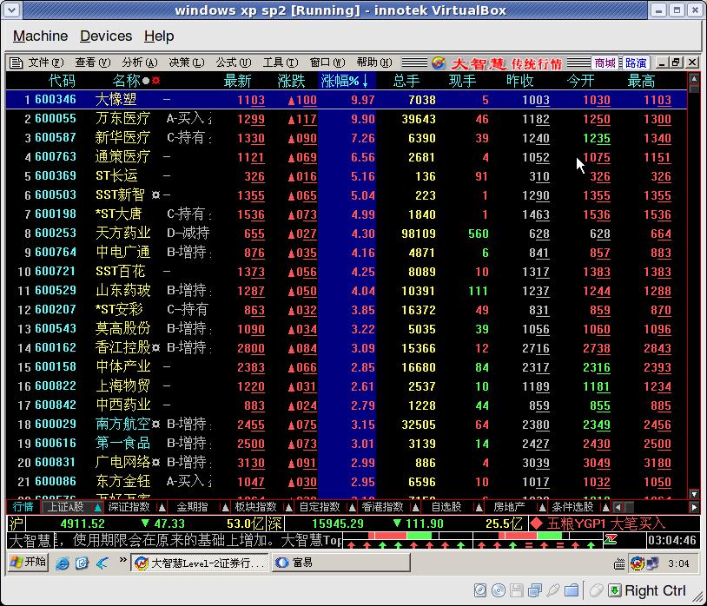
Task: Click the green keyboard capture indicator icon
Action: tap(615, 590)
